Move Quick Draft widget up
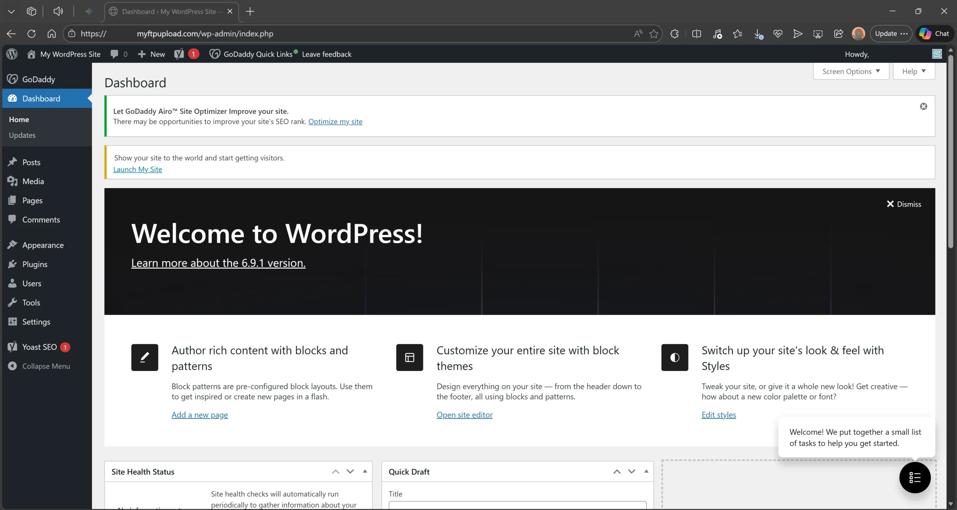The image size is (957, 510). [617, 472]
